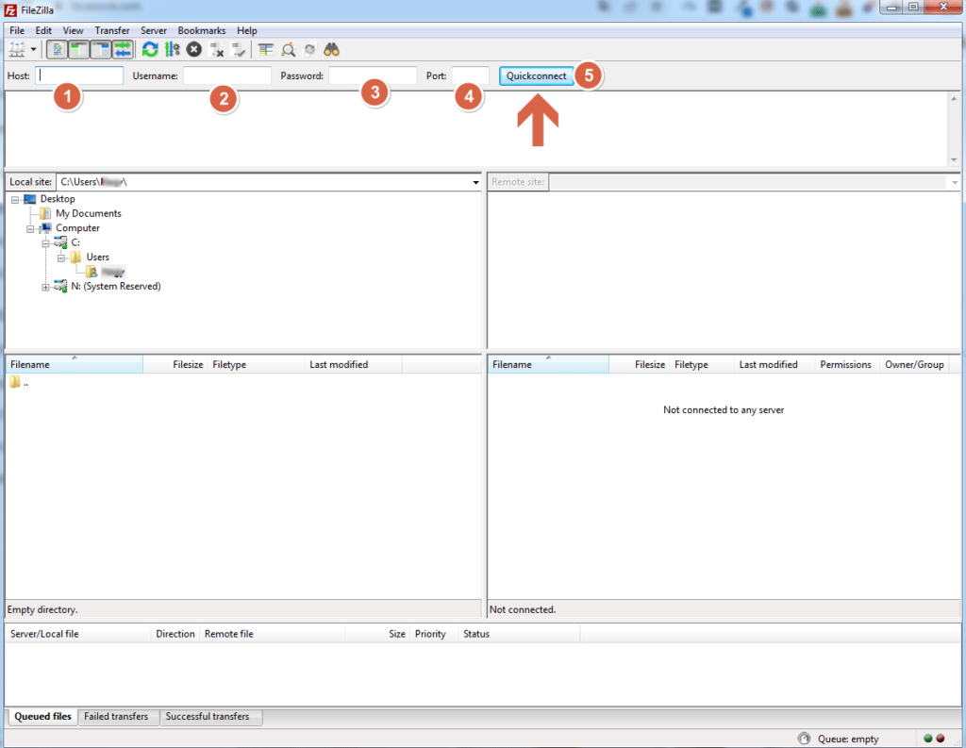Image resolution: width=966 pixels, height=748 pixels.
Task: Click the Quickconnect button
Action: [536, 75]
